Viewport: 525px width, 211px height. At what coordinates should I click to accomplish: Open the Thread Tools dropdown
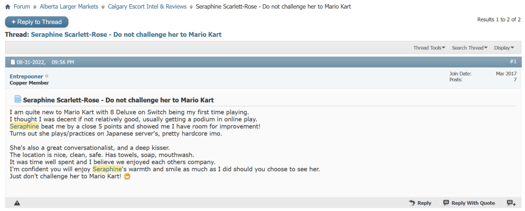[429, 48]
